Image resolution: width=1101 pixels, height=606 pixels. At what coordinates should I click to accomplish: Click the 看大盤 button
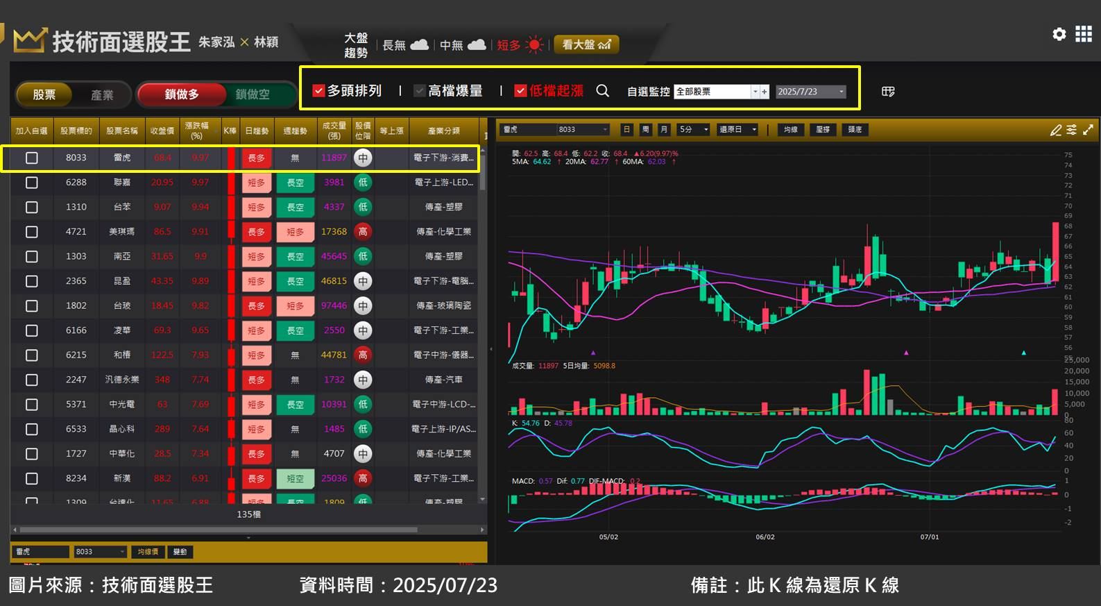click(586, 44)
